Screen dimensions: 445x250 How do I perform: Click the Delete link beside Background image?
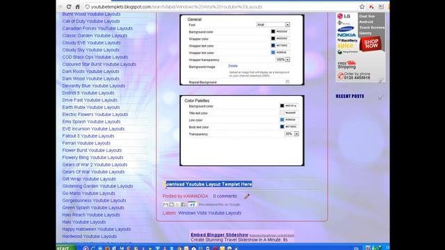point(233,66)
